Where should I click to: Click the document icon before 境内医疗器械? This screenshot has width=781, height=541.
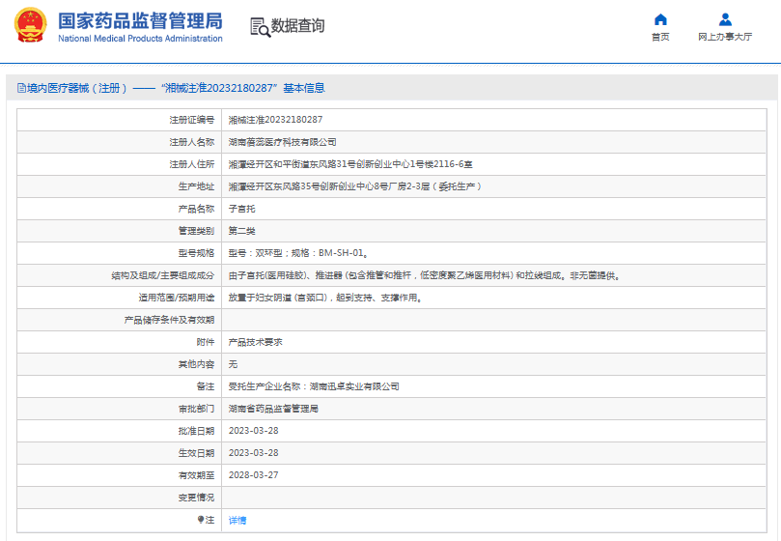point(21,88)
